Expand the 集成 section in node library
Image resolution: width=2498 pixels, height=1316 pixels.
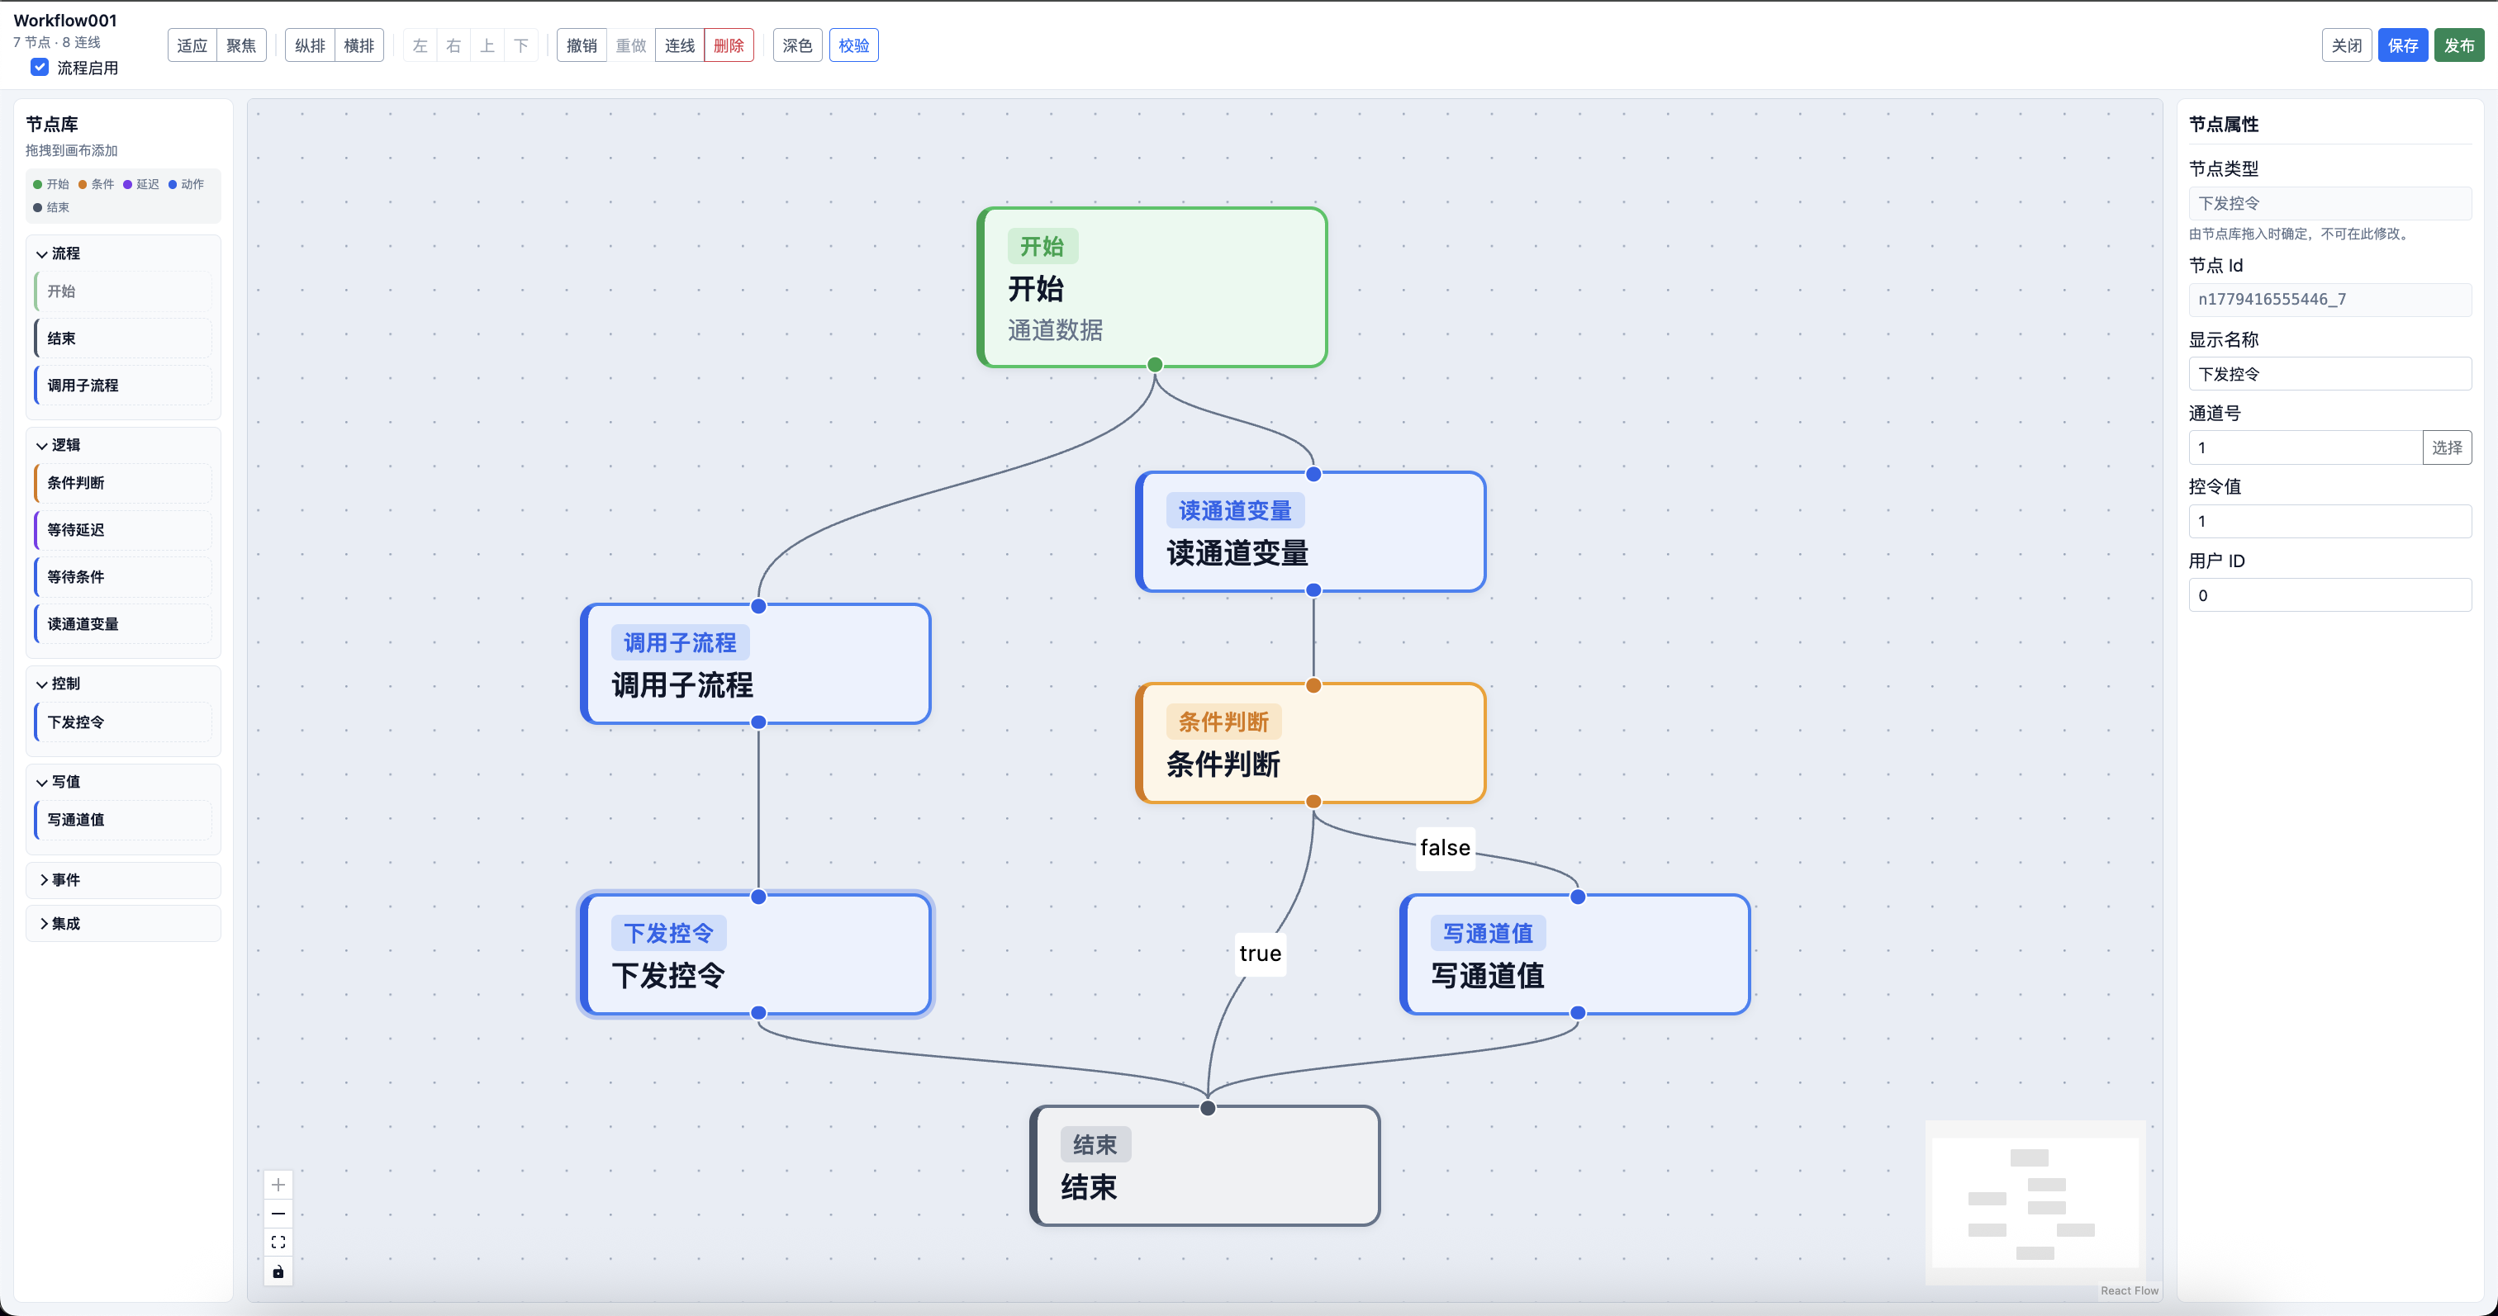pos(124,924)
